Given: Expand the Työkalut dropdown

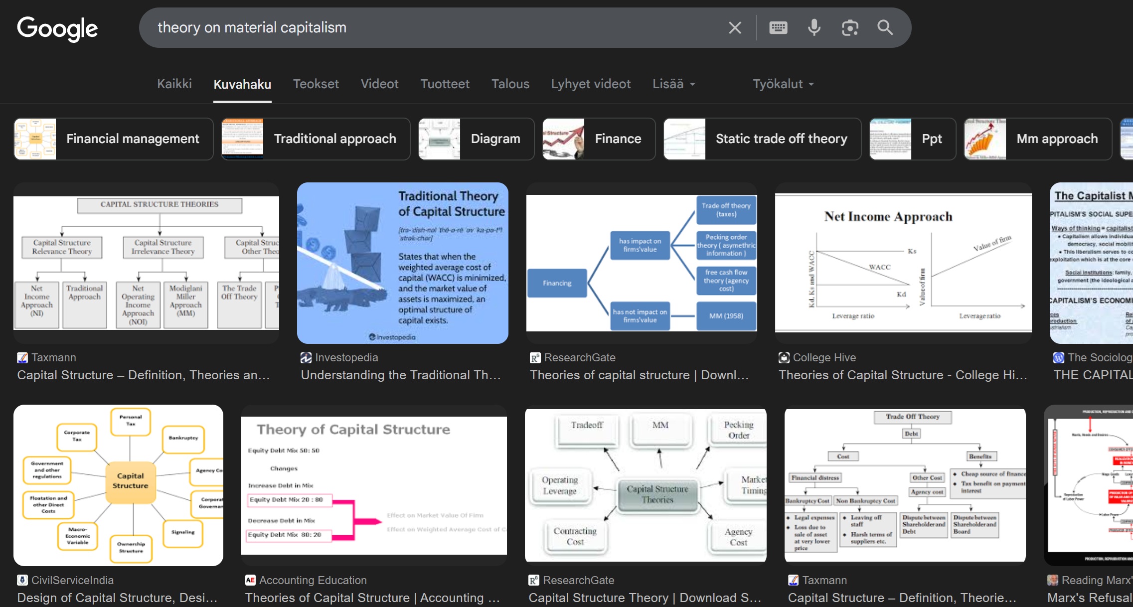Looking at the screenshot, I should coord(783,84).
